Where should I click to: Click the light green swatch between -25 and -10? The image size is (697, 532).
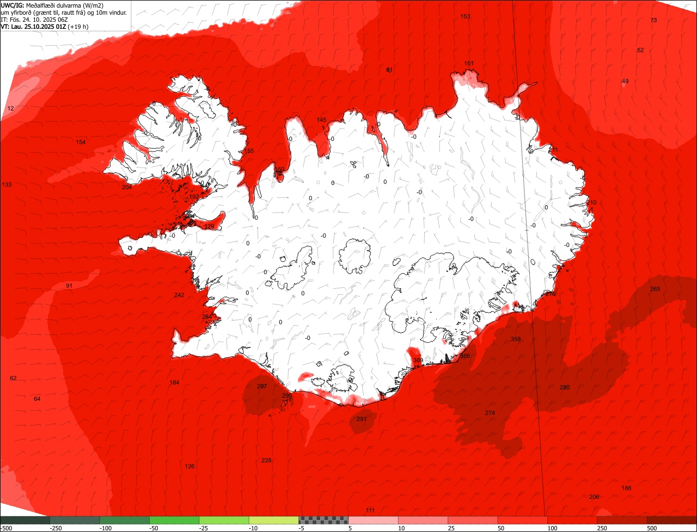(x=224, y=520)
